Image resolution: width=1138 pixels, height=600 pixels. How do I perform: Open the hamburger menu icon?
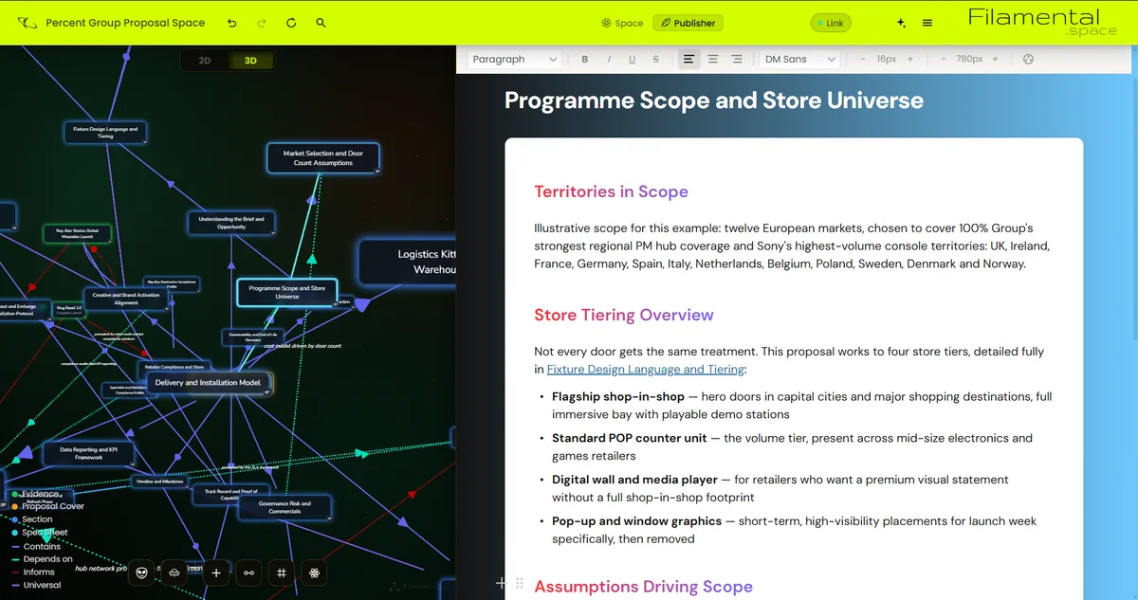point(927,23)
